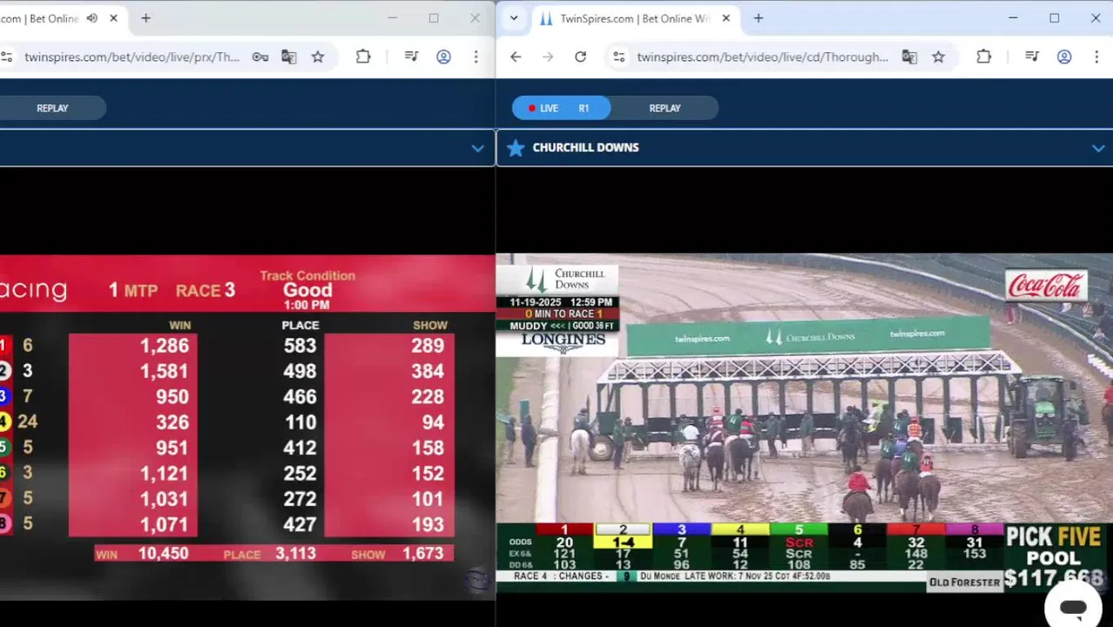Reload the page in the right window
Screen dimensions: 1113x627
tap(580, 57)
